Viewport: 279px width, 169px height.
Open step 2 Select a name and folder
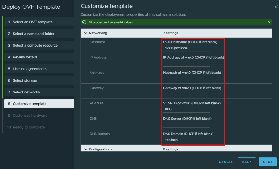(x=39, y=34)
